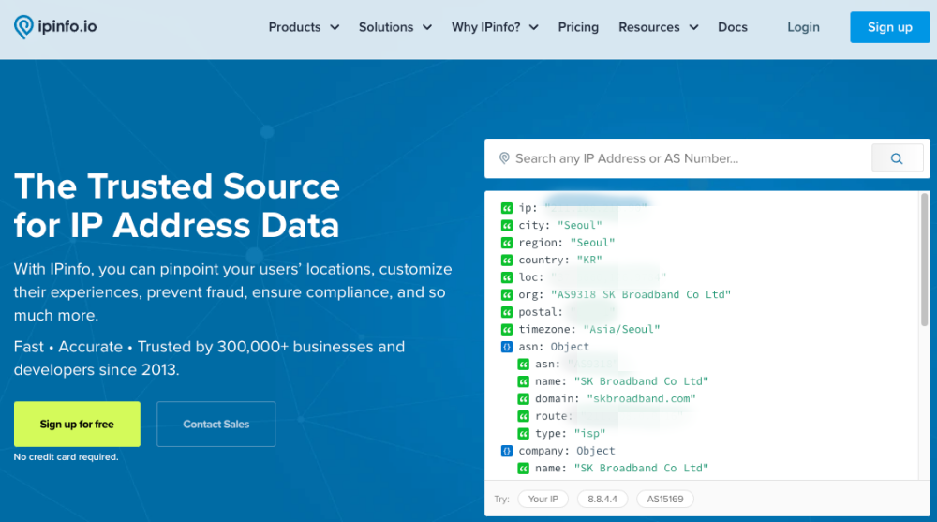Try the Your IP example
The image size is (937, 522).
(543, 499)
